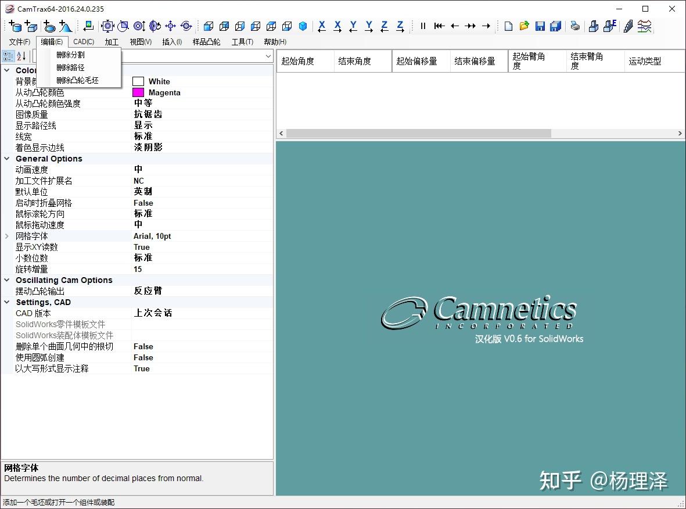
Task: Switch to the solid blue shaded cube view
Action: [303, 26]
